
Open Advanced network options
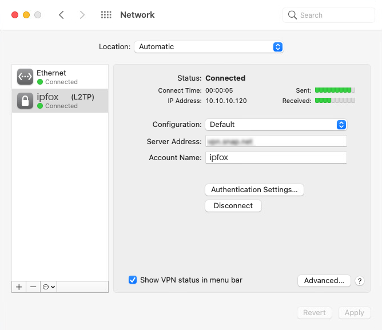tap(324, 281)
